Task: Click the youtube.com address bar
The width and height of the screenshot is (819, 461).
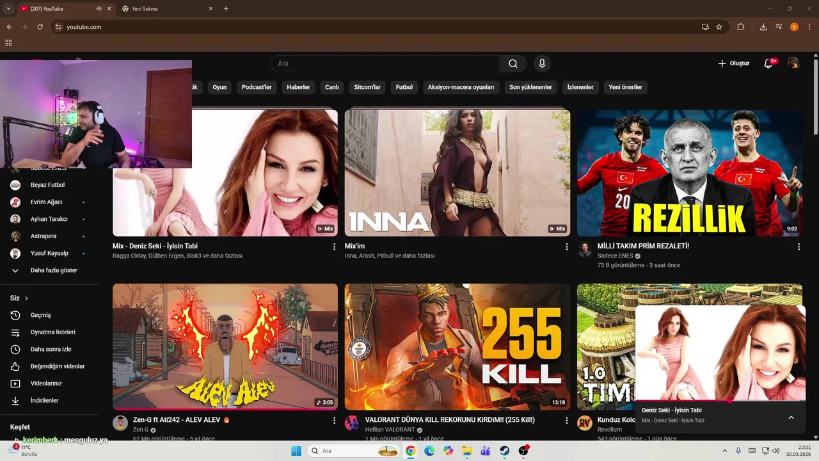Action: coord(378,27)
